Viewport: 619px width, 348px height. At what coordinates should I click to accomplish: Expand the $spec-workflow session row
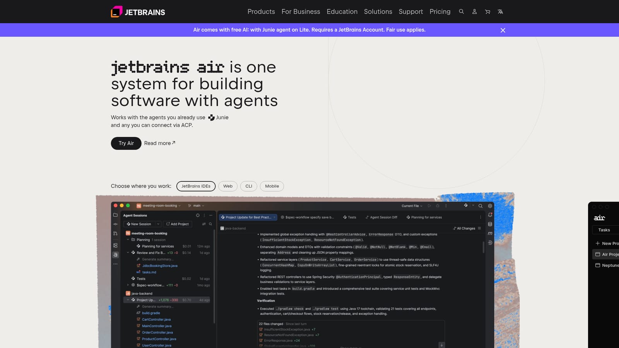click(x=128, y=285)
